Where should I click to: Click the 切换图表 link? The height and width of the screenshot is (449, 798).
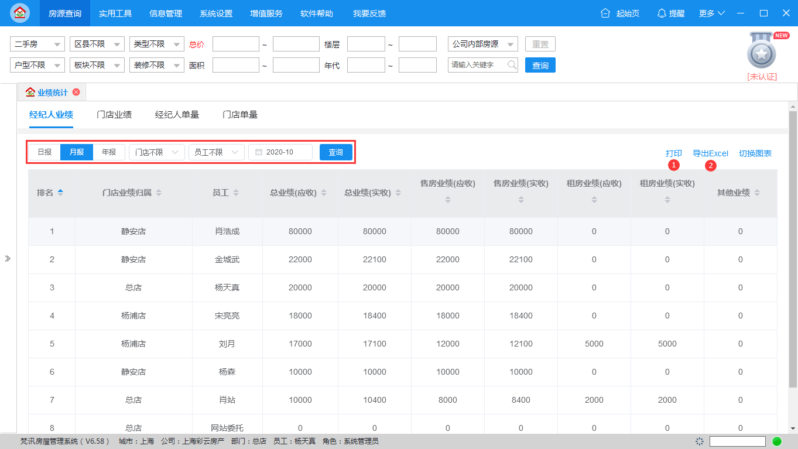pos(755,153)
